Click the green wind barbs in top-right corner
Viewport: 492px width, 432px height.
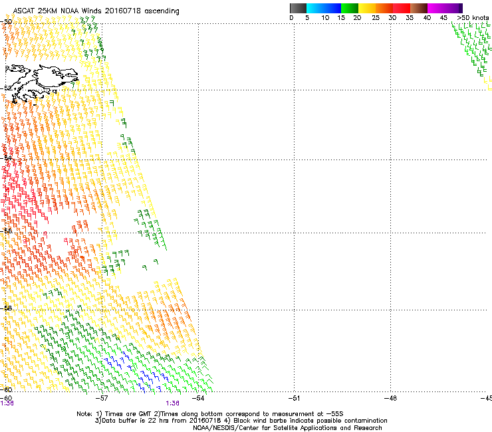(471, 49)
